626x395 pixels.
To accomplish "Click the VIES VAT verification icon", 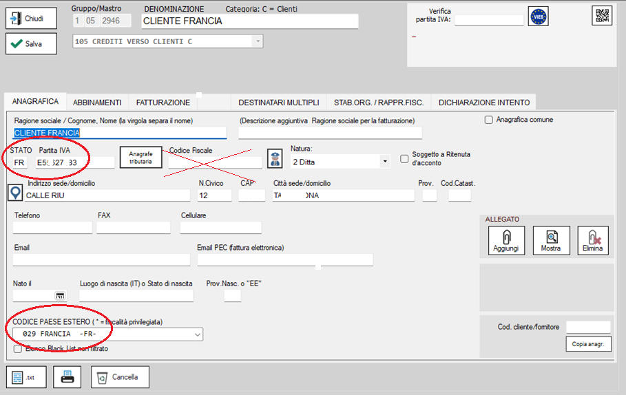I will (x=537, y=17).
